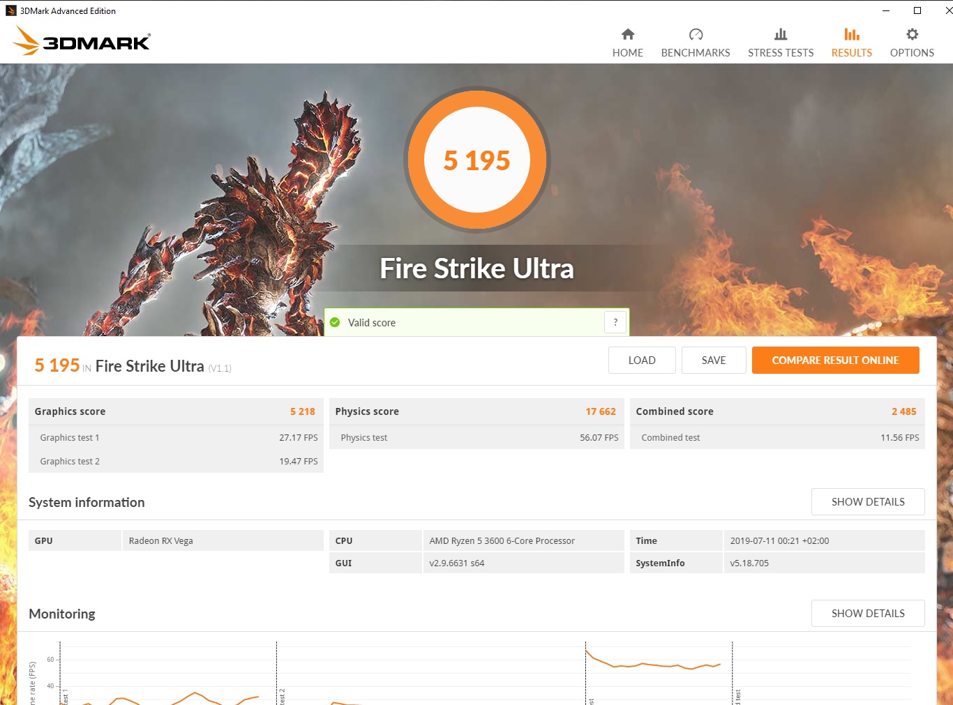Click Compare Result Online

coord(835,361)
